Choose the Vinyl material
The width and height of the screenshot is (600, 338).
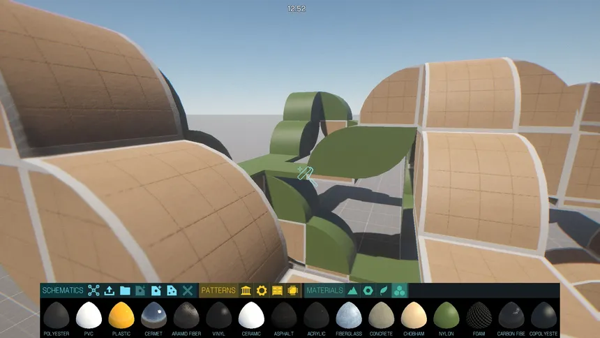[219, 315]
